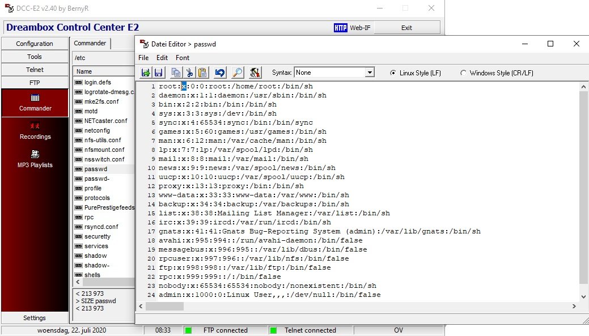589x336 pixels.
Task: Click the magnifying glass search icon
Action: click(238, 73)
